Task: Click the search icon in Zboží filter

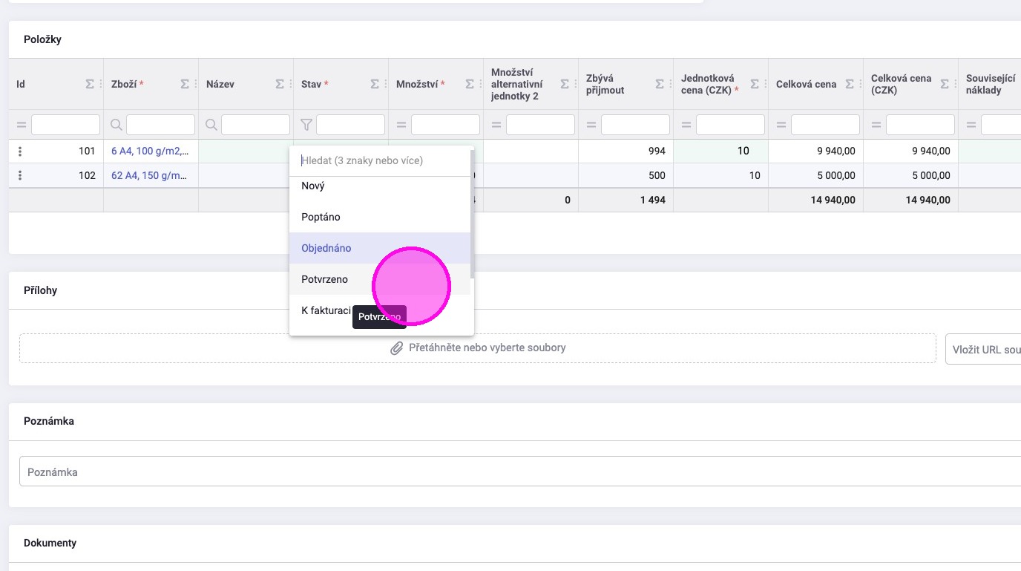Action: pyautogui.click(x=116, y=125)
